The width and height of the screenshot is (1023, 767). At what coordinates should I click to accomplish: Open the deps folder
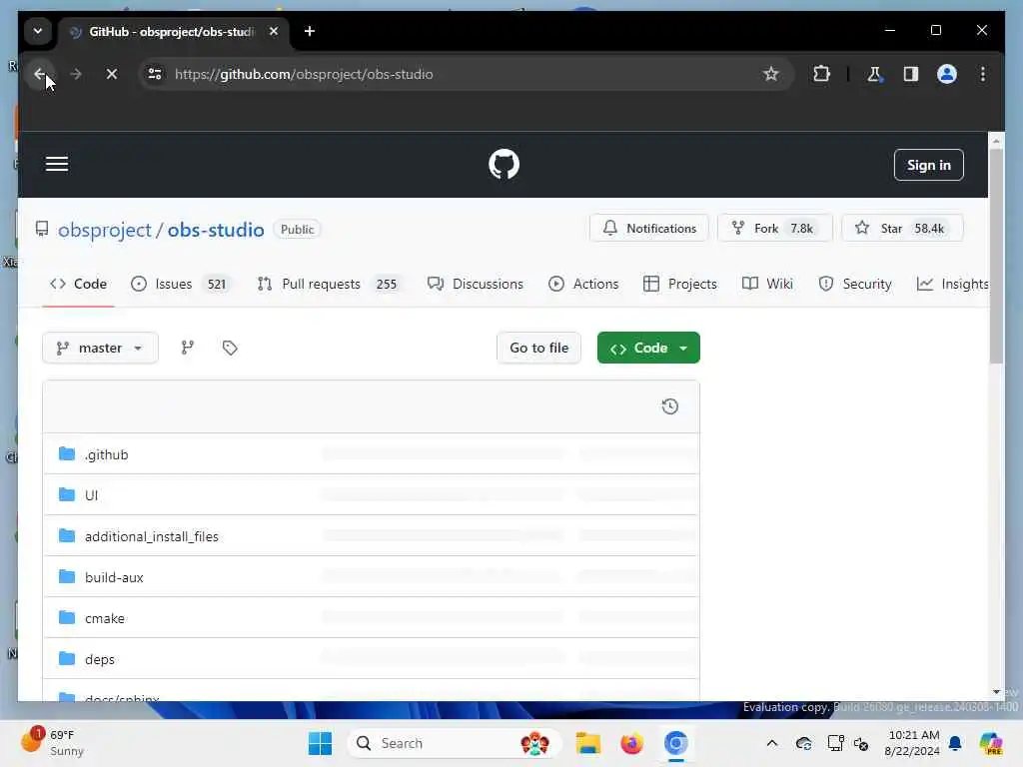click(x=100, y=659)
